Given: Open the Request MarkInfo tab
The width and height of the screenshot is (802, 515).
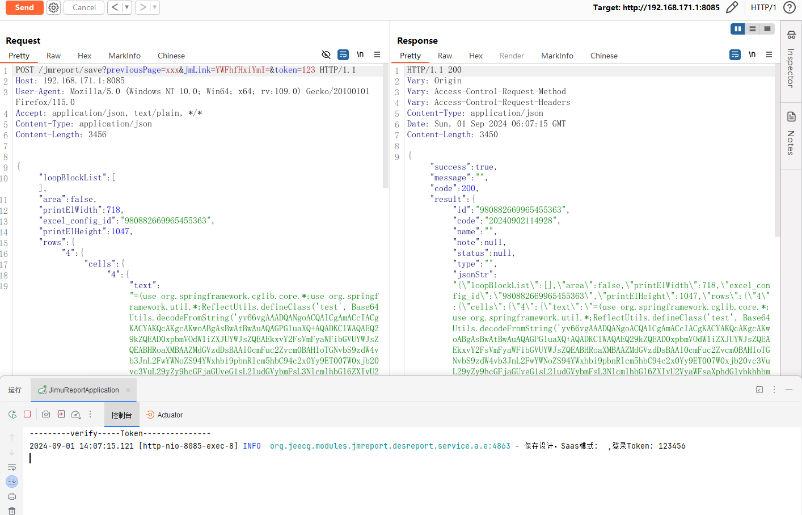Looking at the screenshot, I should click(124, 56).
